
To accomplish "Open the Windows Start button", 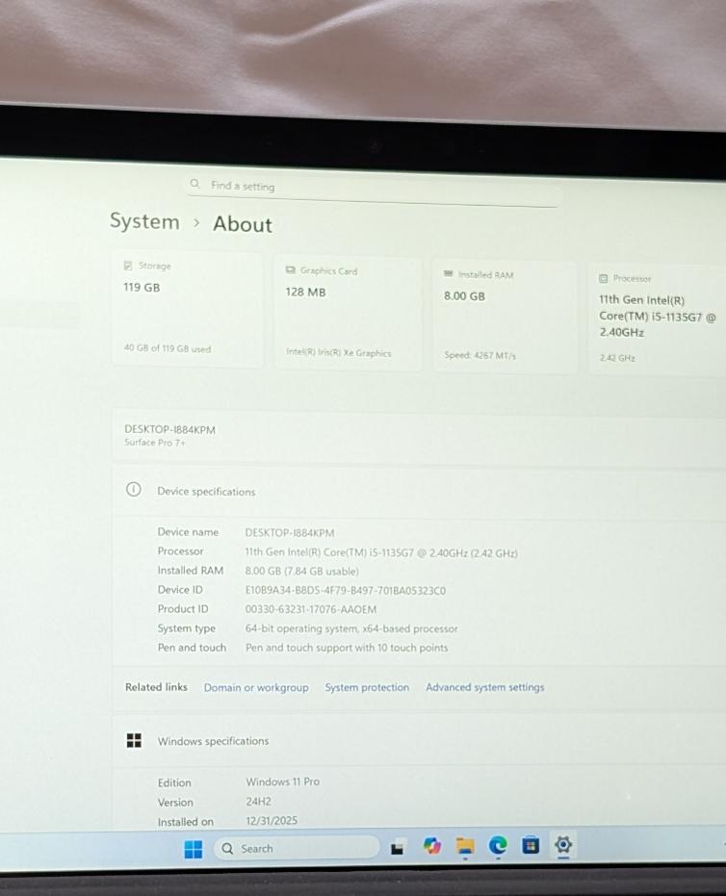I will (194, 849).
